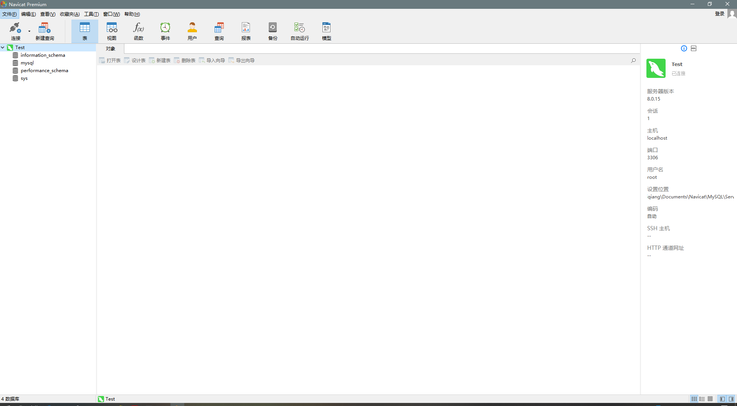Select the performance_schema database
Screen dimensions: 737x406
pyautogui.click(x=44, y=71)
